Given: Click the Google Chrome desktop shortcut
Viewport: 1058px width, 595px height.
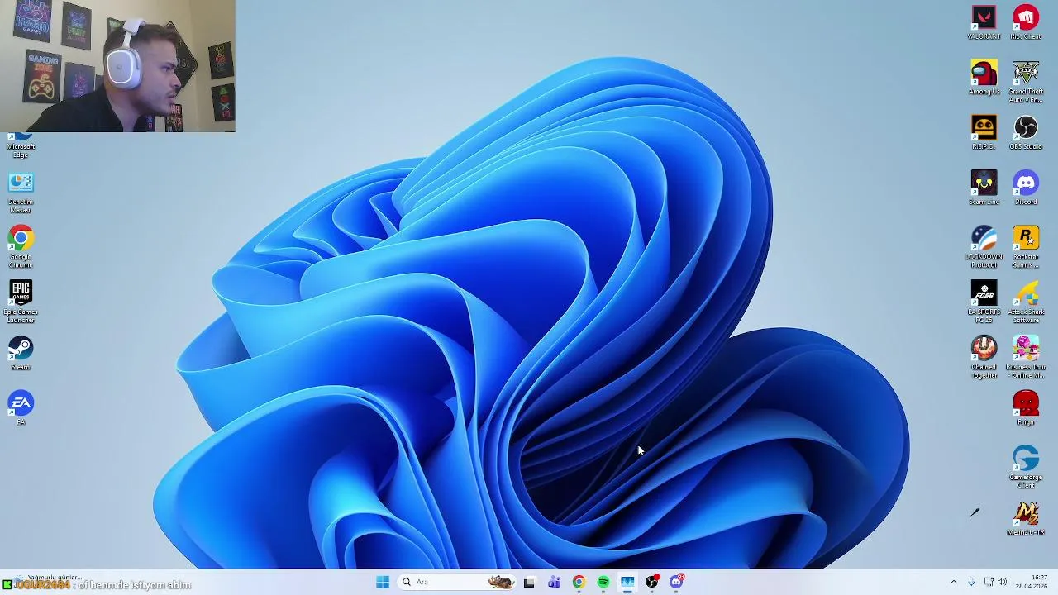Looking at the screenshot, I should pyautogui.click(x=21, y=247).
